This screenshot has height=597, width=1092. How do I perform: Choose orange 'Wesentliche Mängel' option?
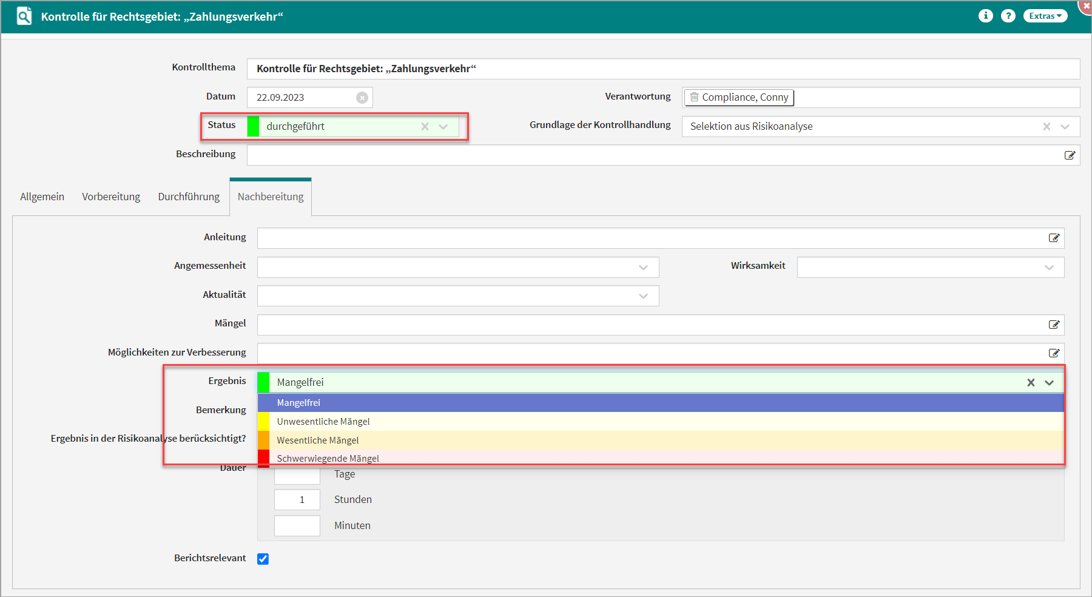(318, 440)
